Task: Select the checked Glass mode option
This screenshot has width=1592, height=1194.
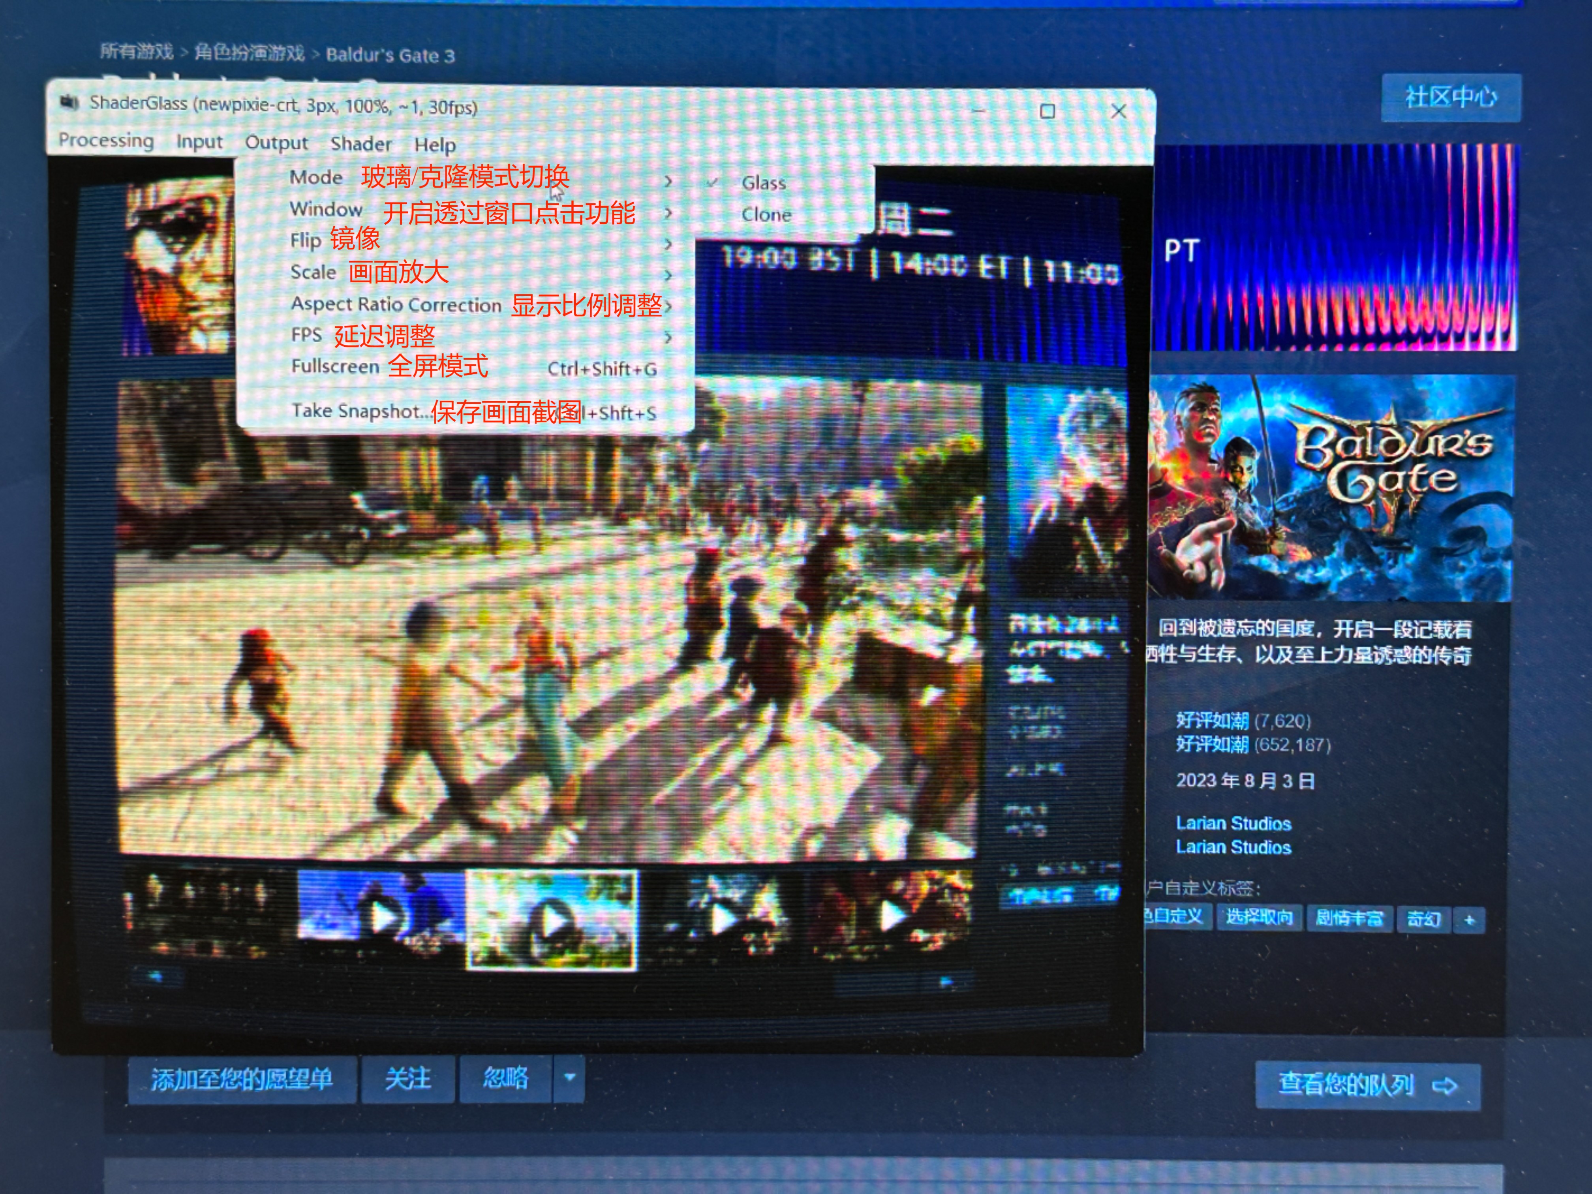Action: coord(763,183)
